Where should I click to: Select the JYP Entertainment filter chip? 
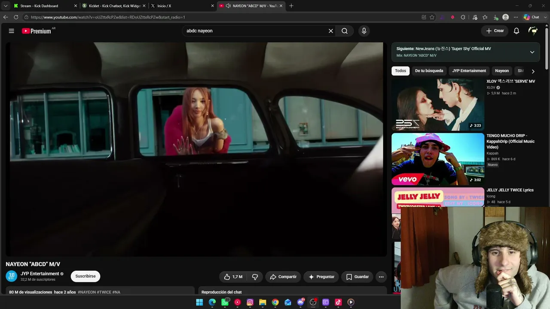pos(469,71)
